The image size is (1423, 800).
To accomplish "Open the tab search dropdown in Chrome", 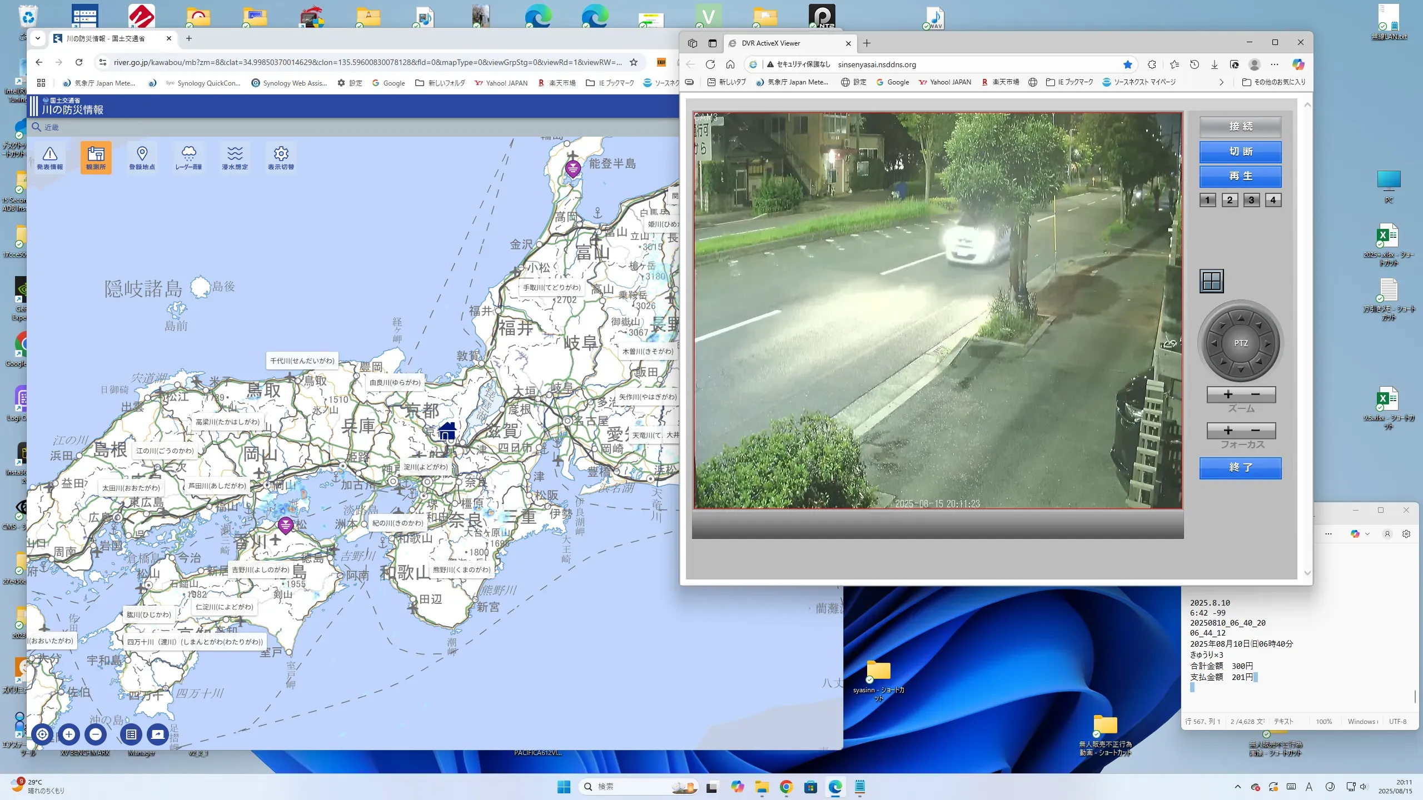I will click(x=37, y=38).
